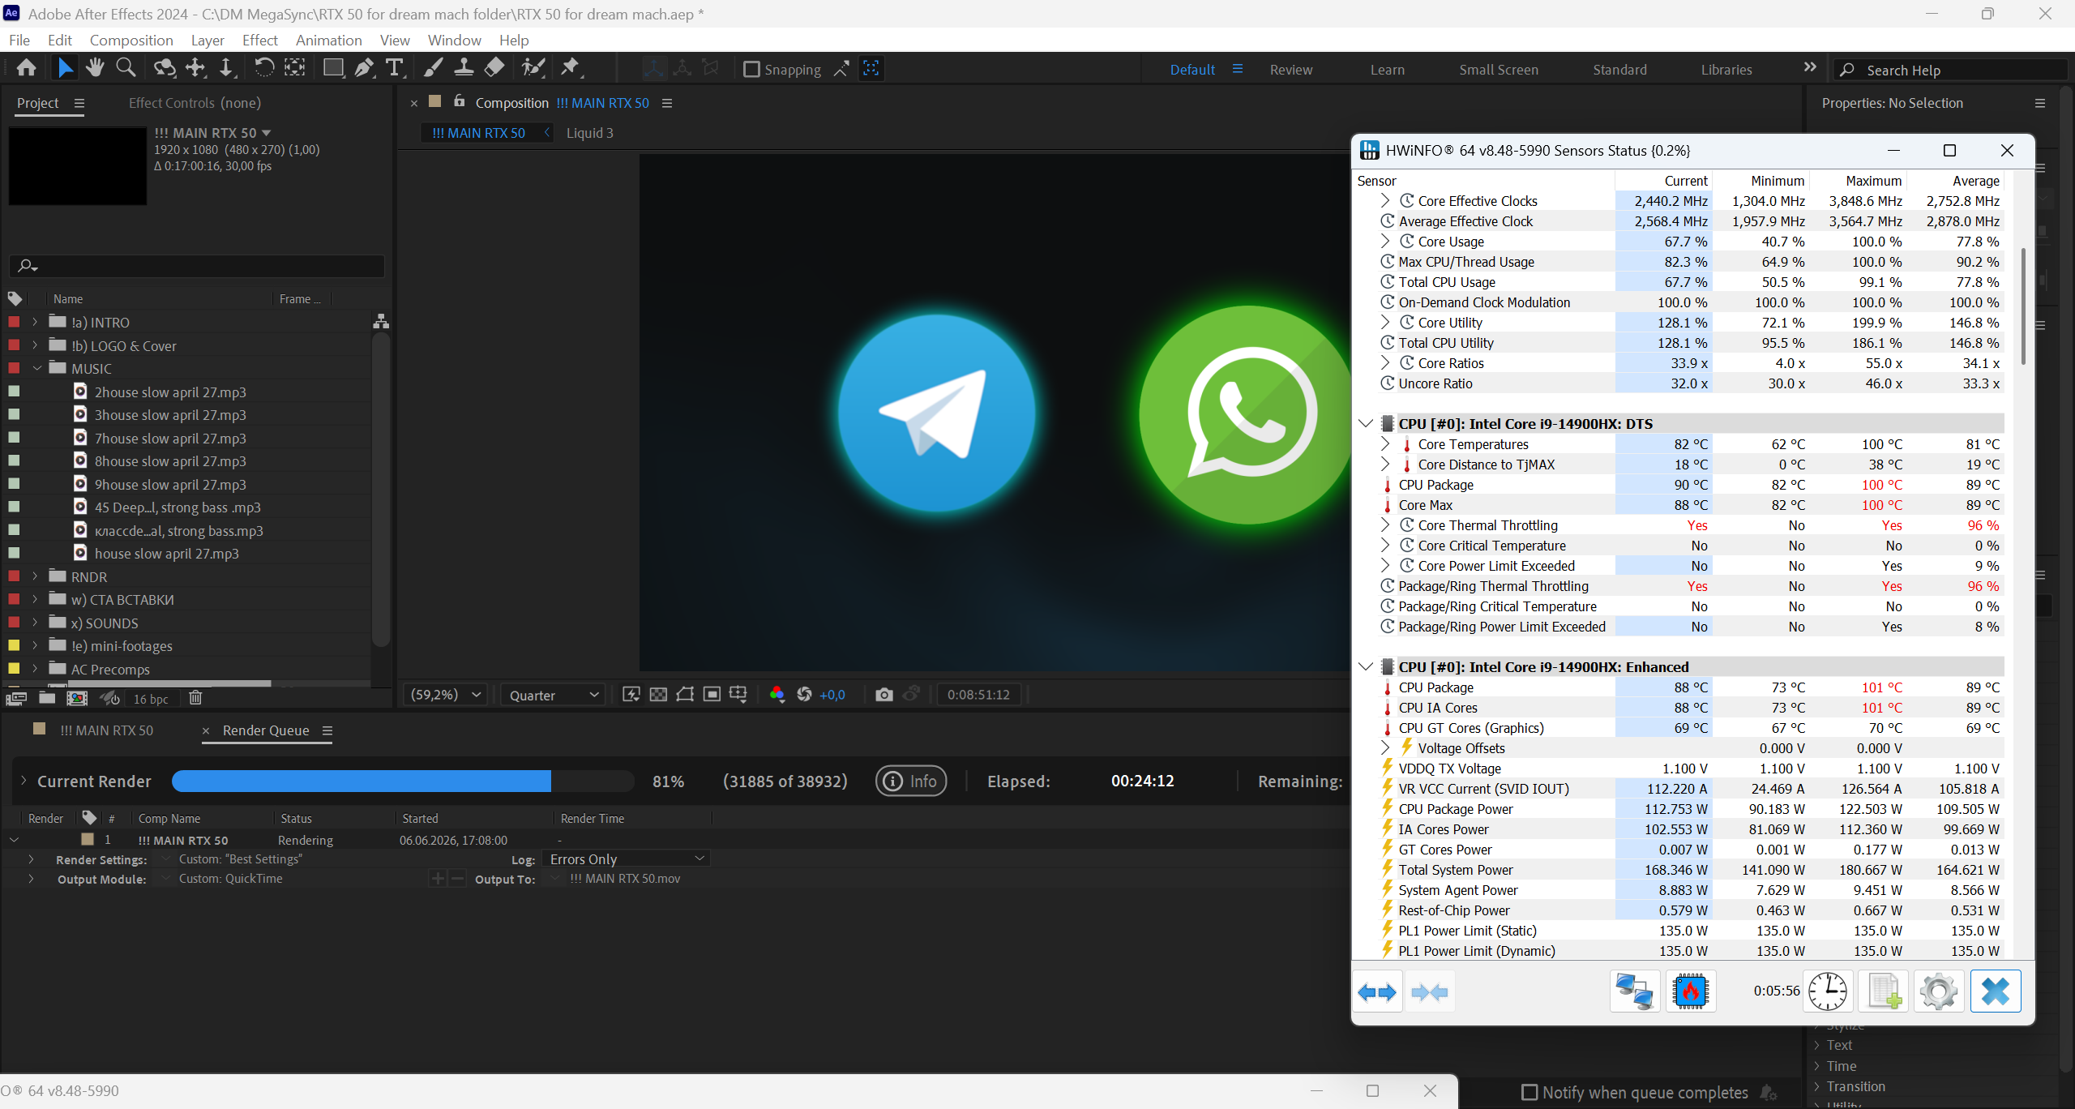
Task: Expand the Output Module row
Action: coord(31,879)
